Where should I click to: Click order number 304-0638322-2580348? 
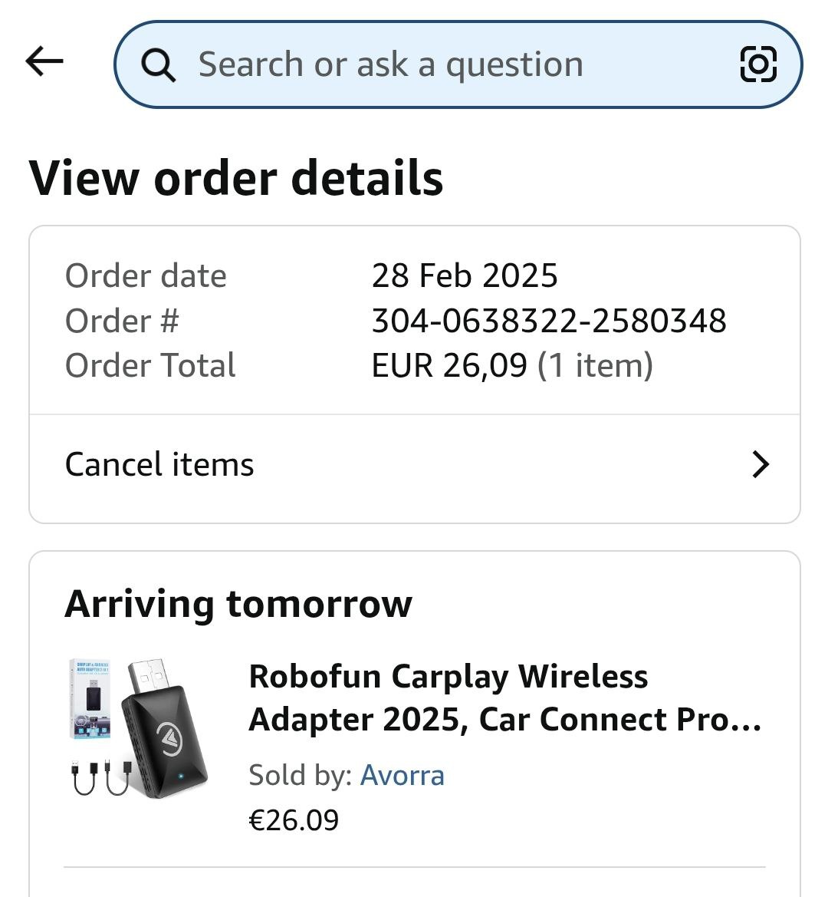549,321
